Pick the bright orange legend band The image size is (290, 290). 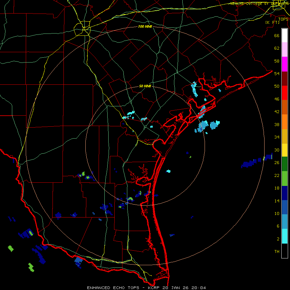pos(285,122)
